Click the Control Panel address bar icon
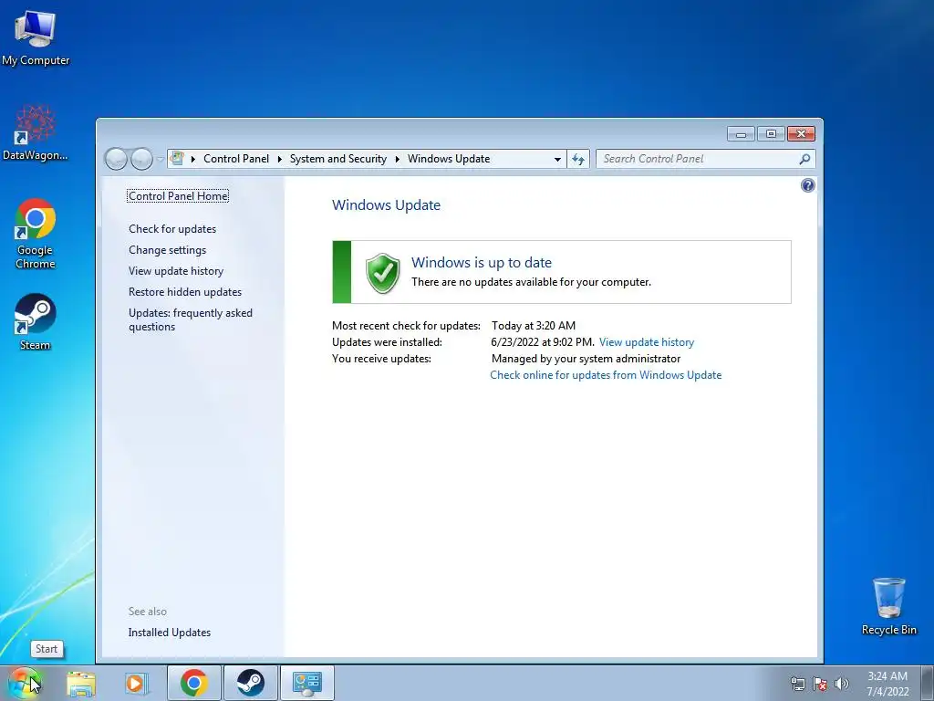 (x=177, y=158)
